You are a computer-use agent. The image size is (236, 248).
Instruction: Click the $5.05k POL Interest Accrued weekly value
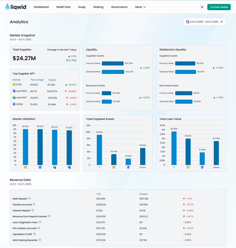(143, 228)
